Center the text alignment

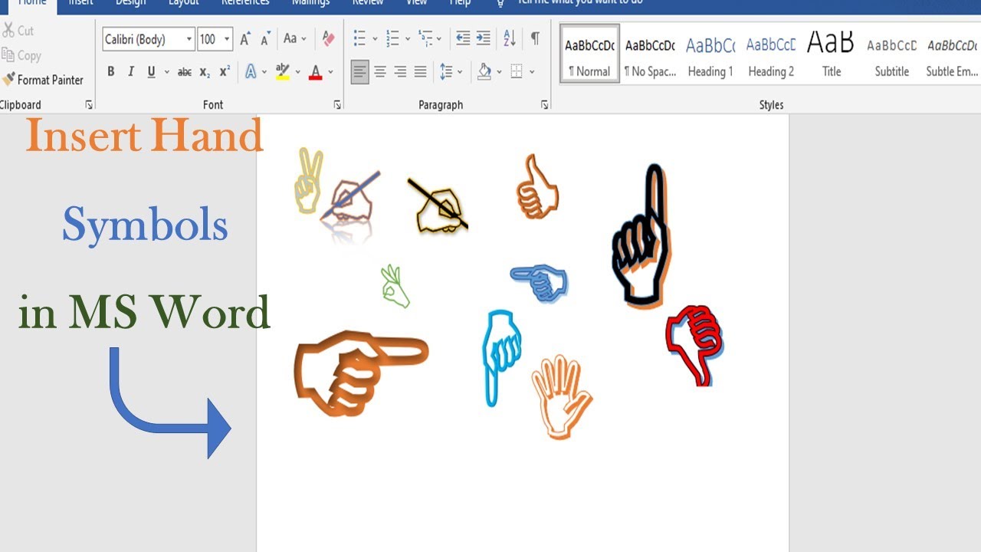(380, 72)
